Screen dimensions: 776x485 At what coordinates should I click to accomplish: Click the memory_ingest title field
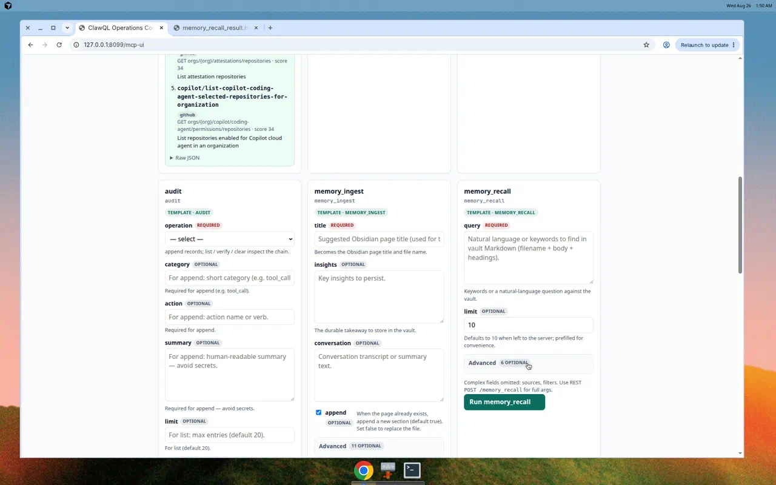point(380,239)
